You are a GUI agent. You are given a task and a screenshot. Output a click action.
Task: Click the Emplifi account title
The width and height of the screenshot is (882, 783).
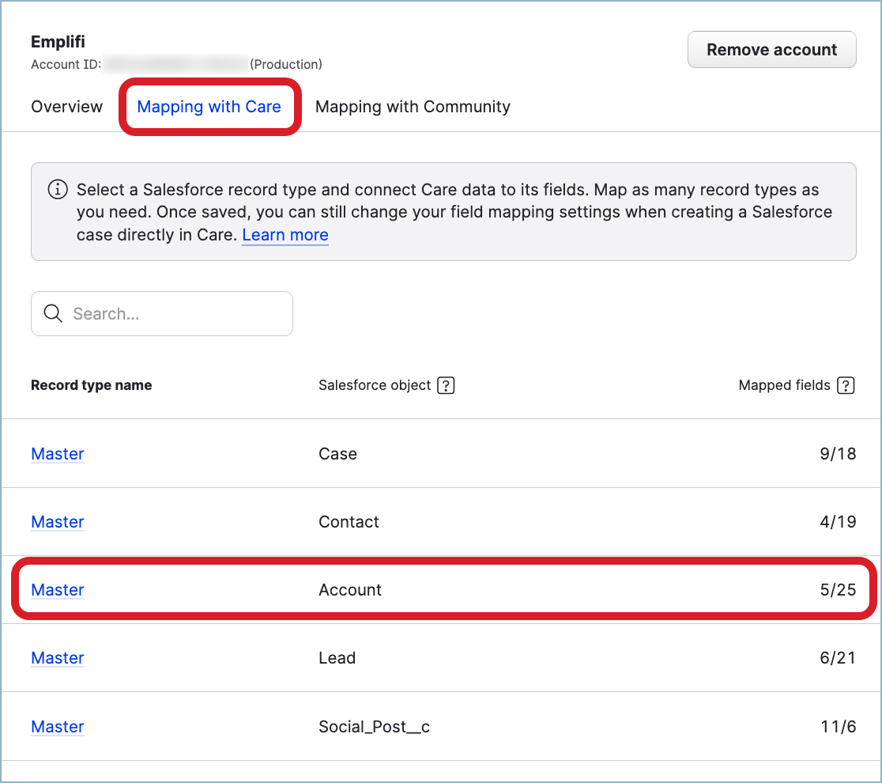click(x=58, y=42)
